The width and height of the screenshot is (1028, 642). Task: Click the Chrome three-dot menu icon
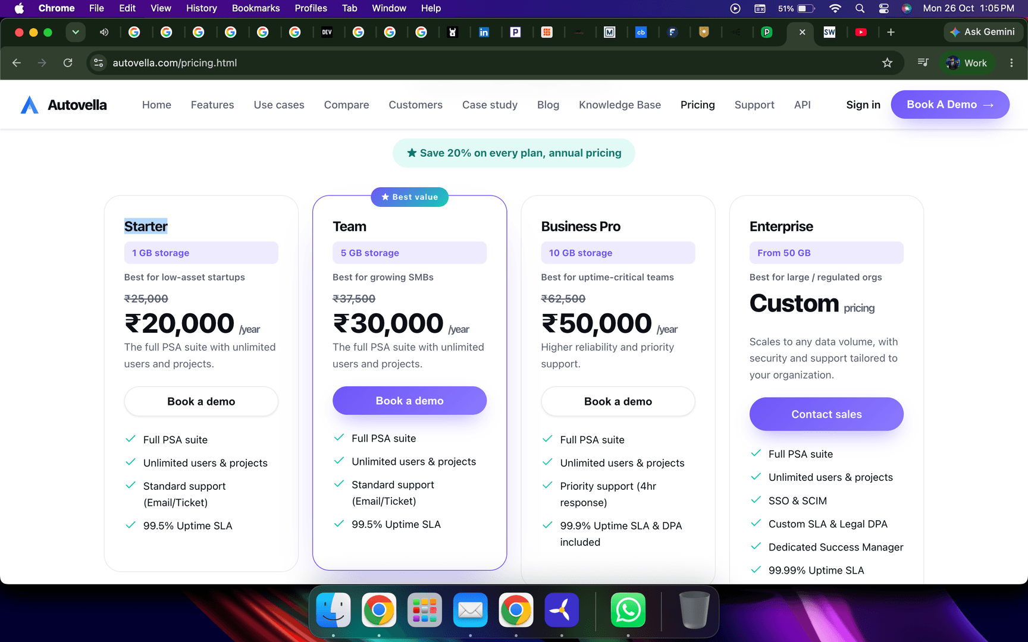[1011, 63]
